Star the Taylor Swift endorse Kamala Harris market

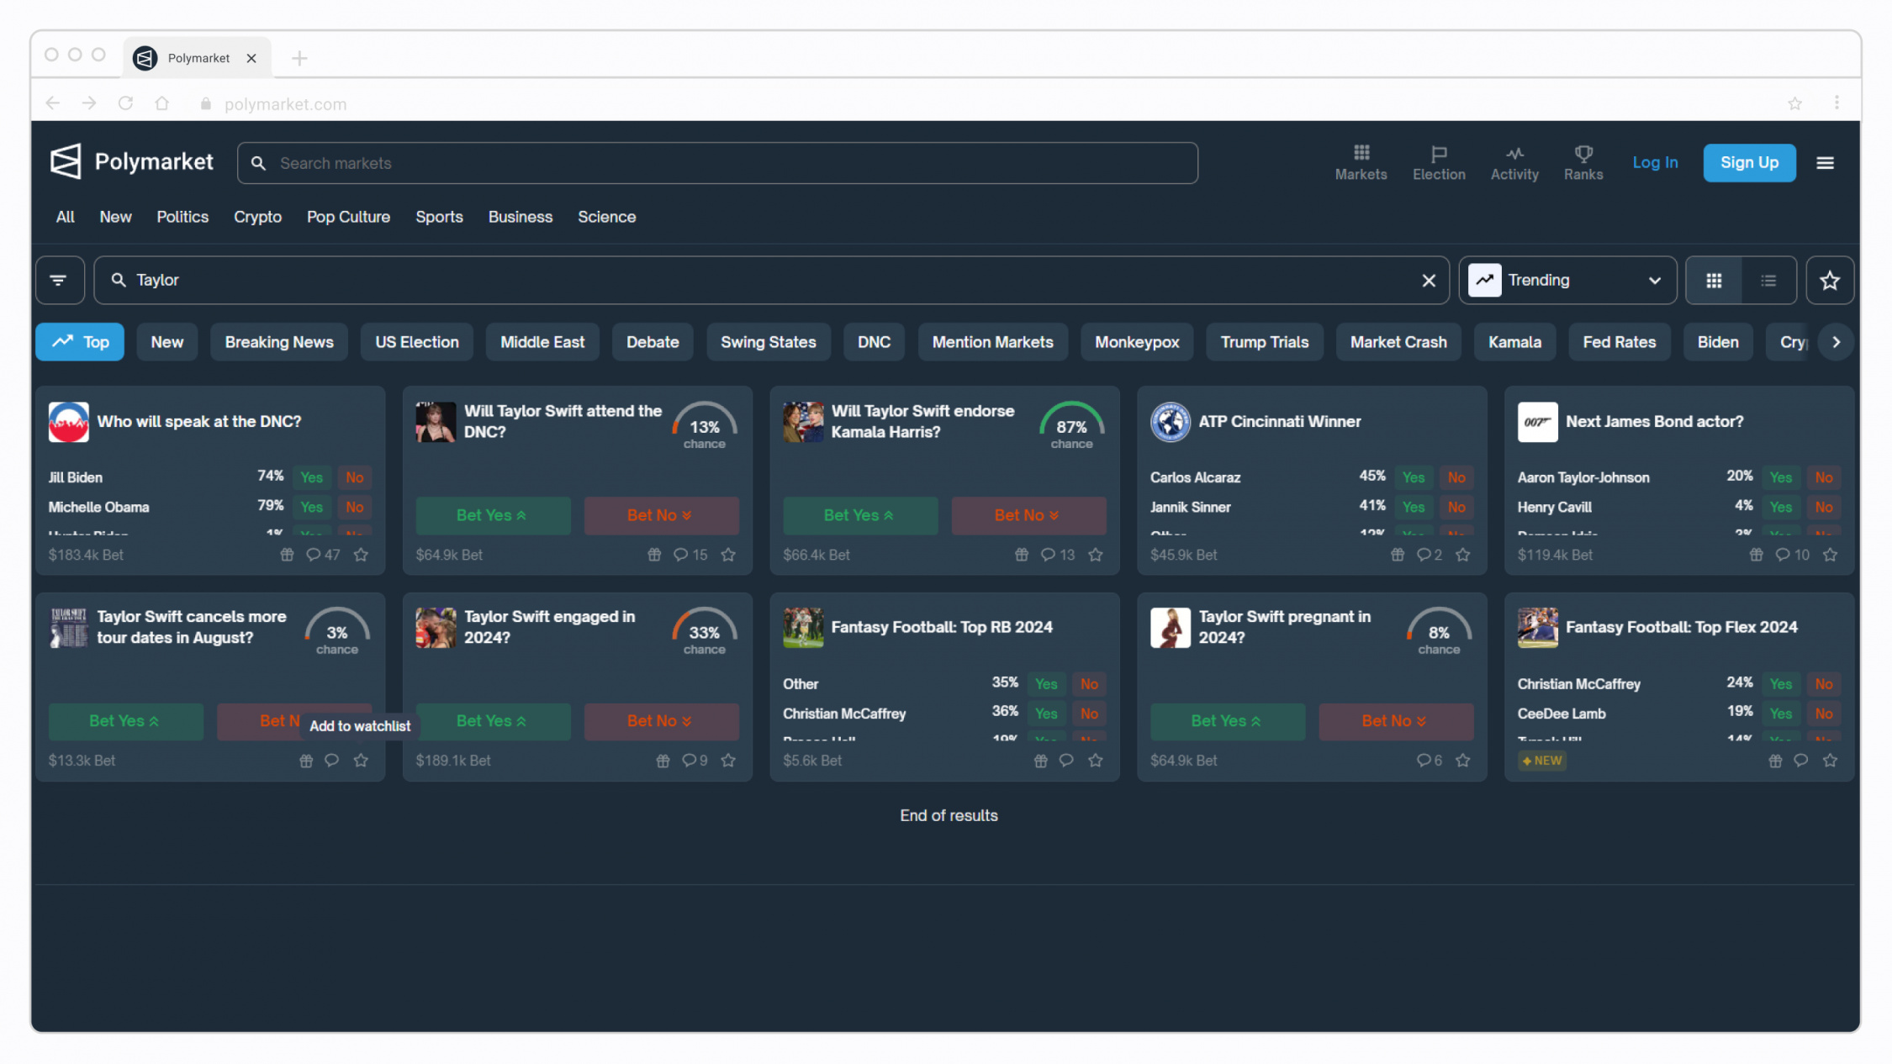tap(1095, 555)
